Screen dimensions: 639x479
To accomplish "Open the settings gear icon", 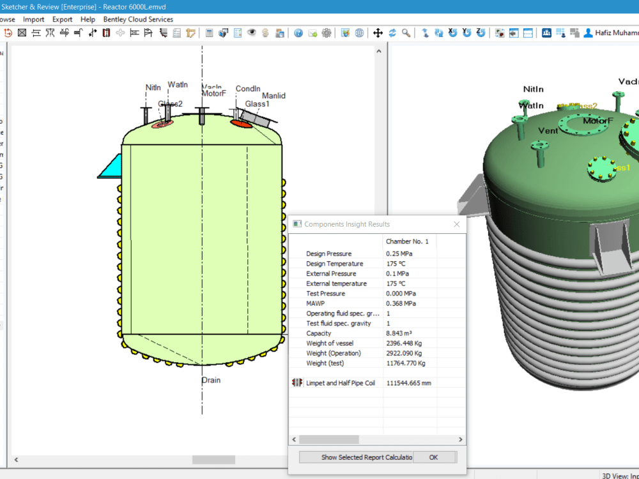I will pos(325,32).
